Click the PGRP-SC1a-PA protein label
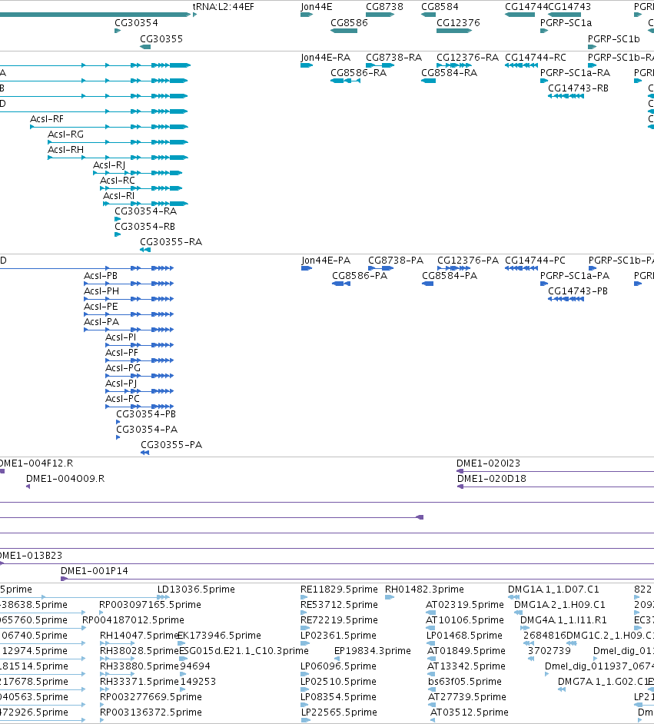Image resolution: width=654 pixels, height=724 pixels. 575,276
